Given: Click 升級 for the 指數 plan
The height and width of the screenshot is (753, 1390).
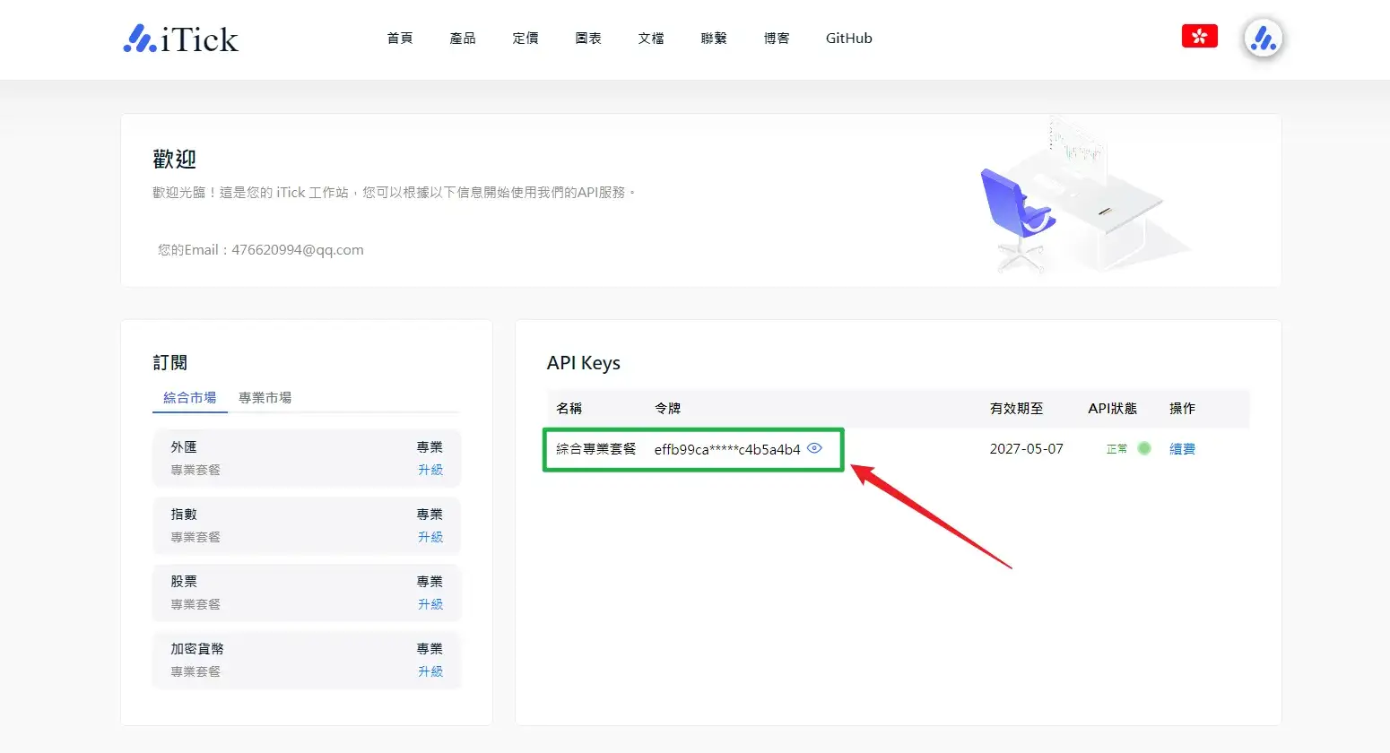Looking at the screenshot, I should (x=430, y=537).
